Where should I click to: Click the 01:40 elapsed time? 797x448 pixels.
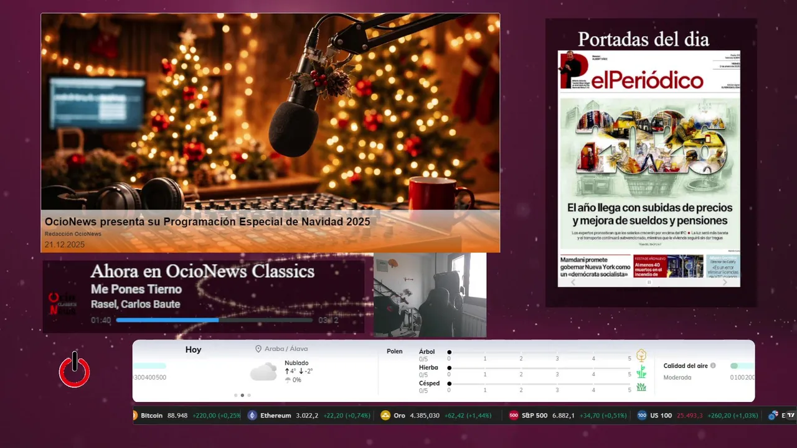[x=101, y=320]
